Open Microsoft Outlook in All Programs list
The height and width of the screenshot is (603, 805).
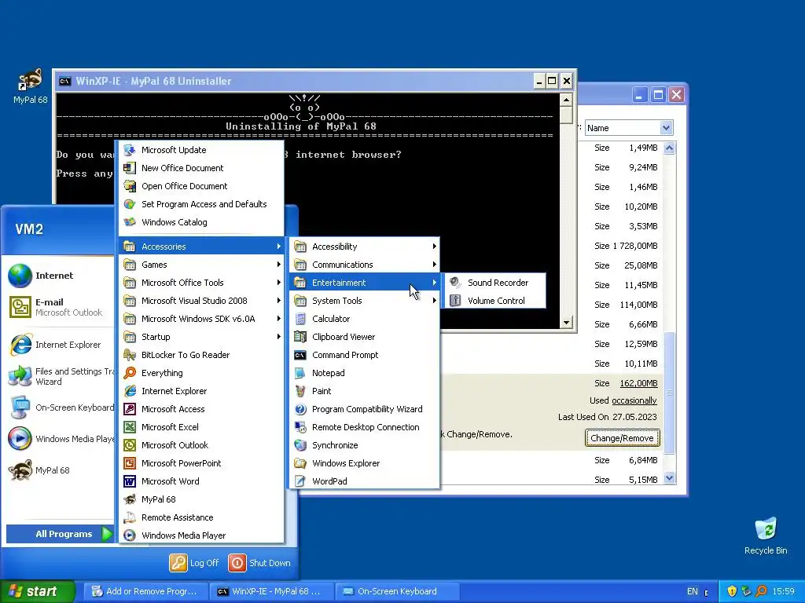pyautogui.click(x=202, y=445)
